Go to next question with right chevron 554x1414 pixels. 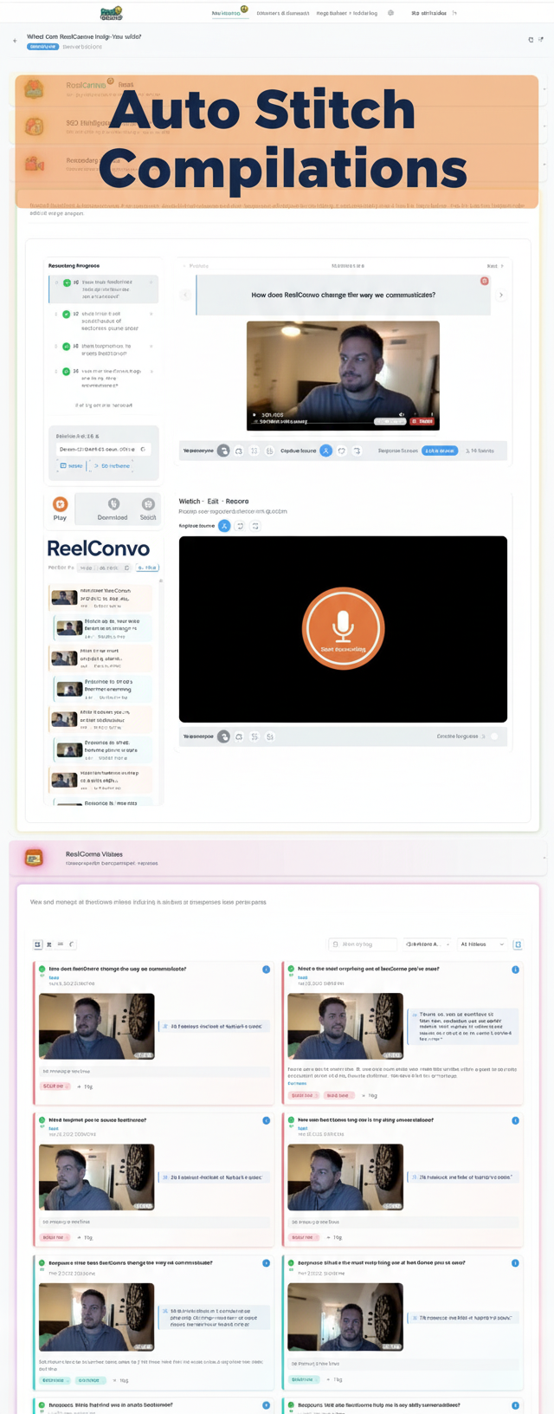pos(500,295)
